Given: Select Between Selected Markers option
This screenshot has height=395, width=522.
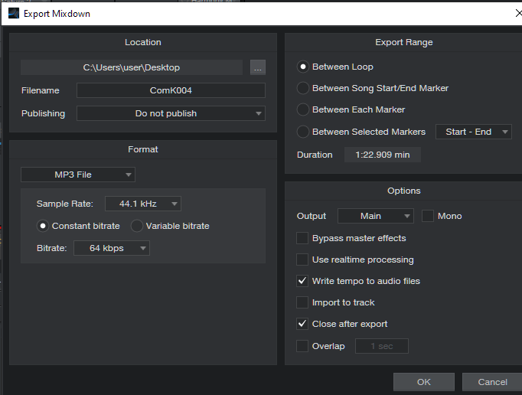Looking at the screenshot, I should point(303,132).
